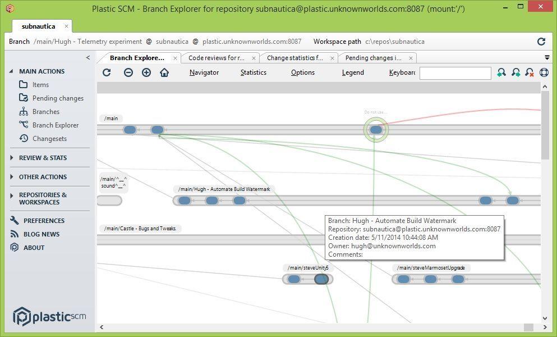Select the second changeset on /main
This screenshot has height=337, width=557.
coord(157,130)
